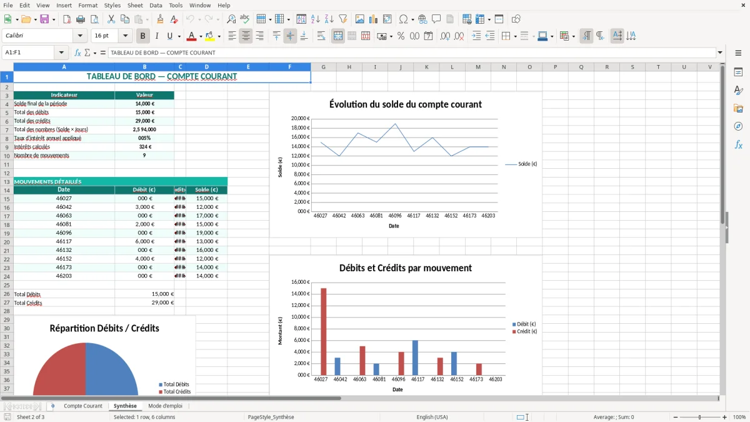The width and height of the screenshot is (750, 422).
Task: Open font name dropdown
Action: [x=79, y=36]
